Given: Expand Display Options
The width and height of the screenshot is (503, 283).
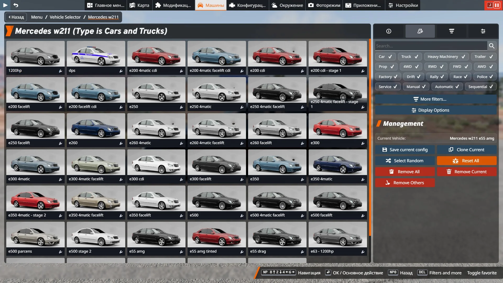Looking at the screenshot, I should [436, 110].
